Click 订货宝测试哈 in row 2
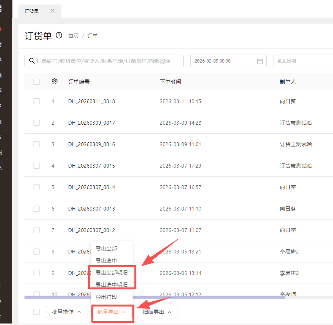The width and height of the screenshot is (333, 325). coord(296,123)
